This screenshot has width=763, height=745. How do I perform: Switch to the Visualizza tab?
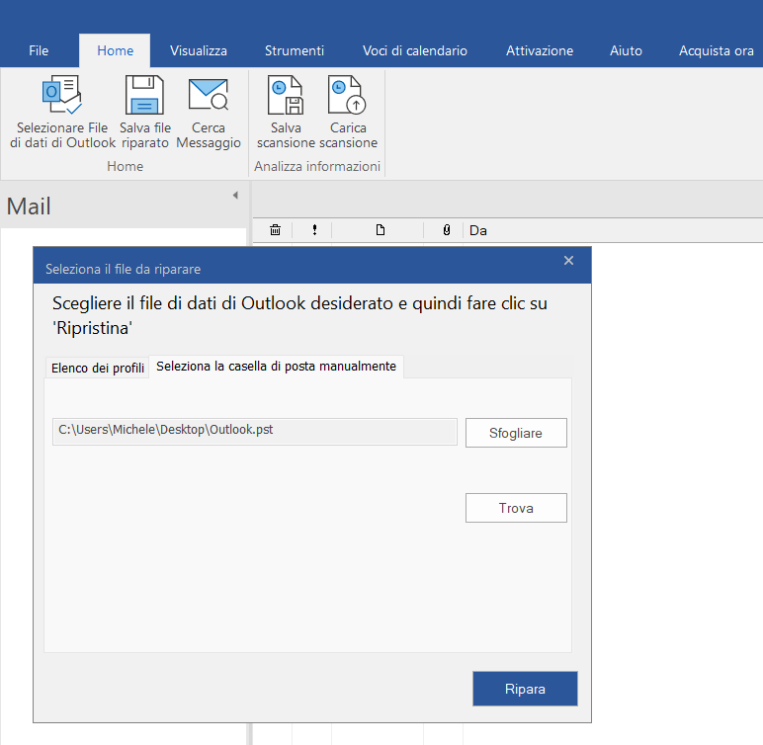[x=199, y=50]
